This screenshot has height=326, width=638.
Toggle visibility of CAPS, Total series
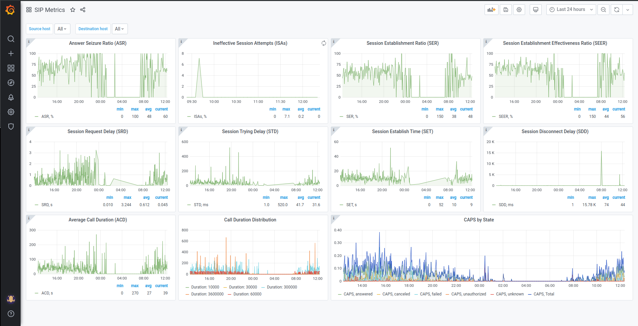(543, 294)
